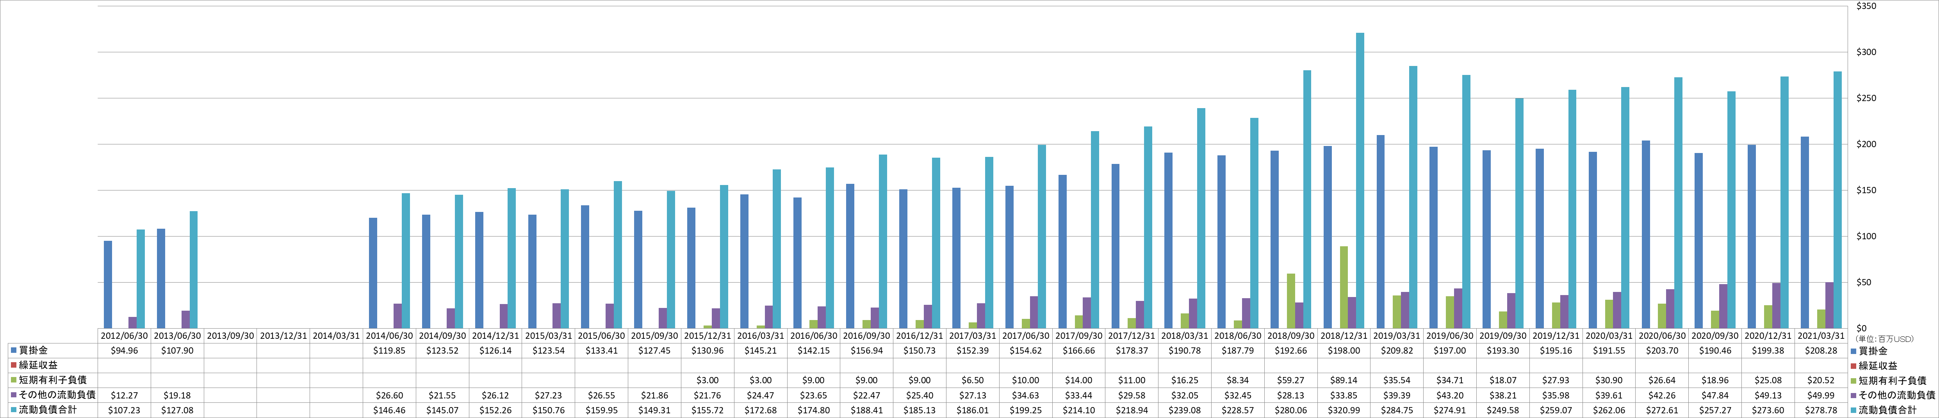Screen dimensions: 1939x418
Task: Click the green 短期有利子負債 swatch in the data table
Action: point(14,381)
